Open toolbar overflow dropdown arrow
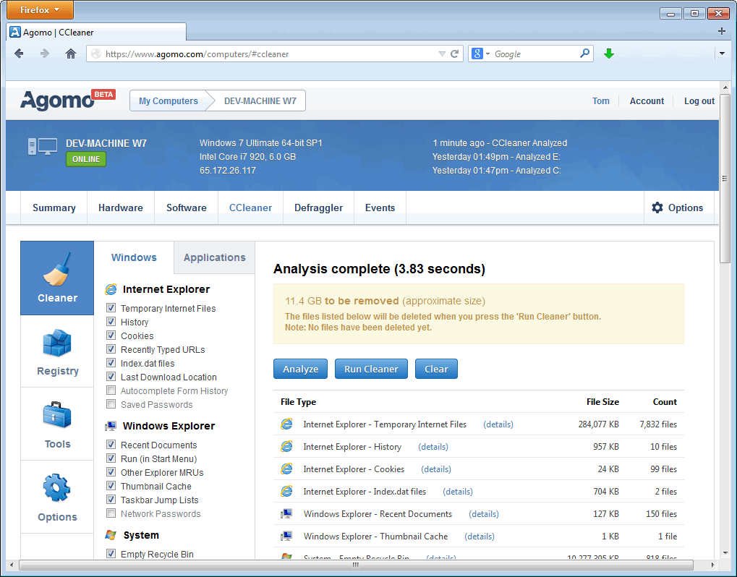This screenshot has width=737, height=577. (723, 54)
